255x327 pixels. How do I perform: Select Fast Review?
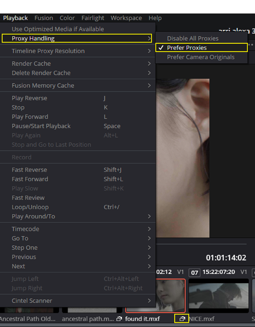(78, 198)
